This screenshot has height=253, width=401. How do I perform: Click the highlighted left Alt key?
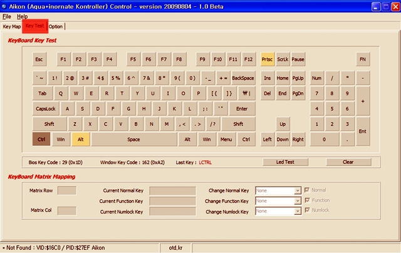point(81,139)
